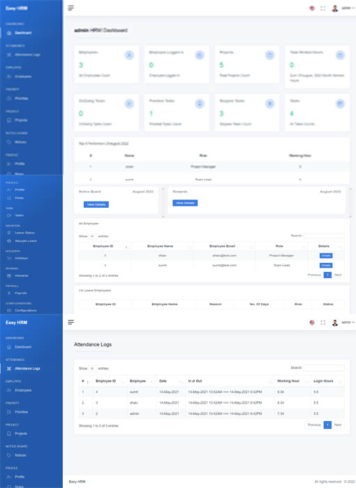Click Details button for shalv employee row
Screen dimensions: 356x488
[x=326, y=256]
